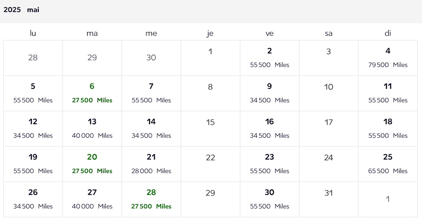The image size is (422, 222).
Task: Select May 2 at 55 500 Miles
Action: (270, 58)
